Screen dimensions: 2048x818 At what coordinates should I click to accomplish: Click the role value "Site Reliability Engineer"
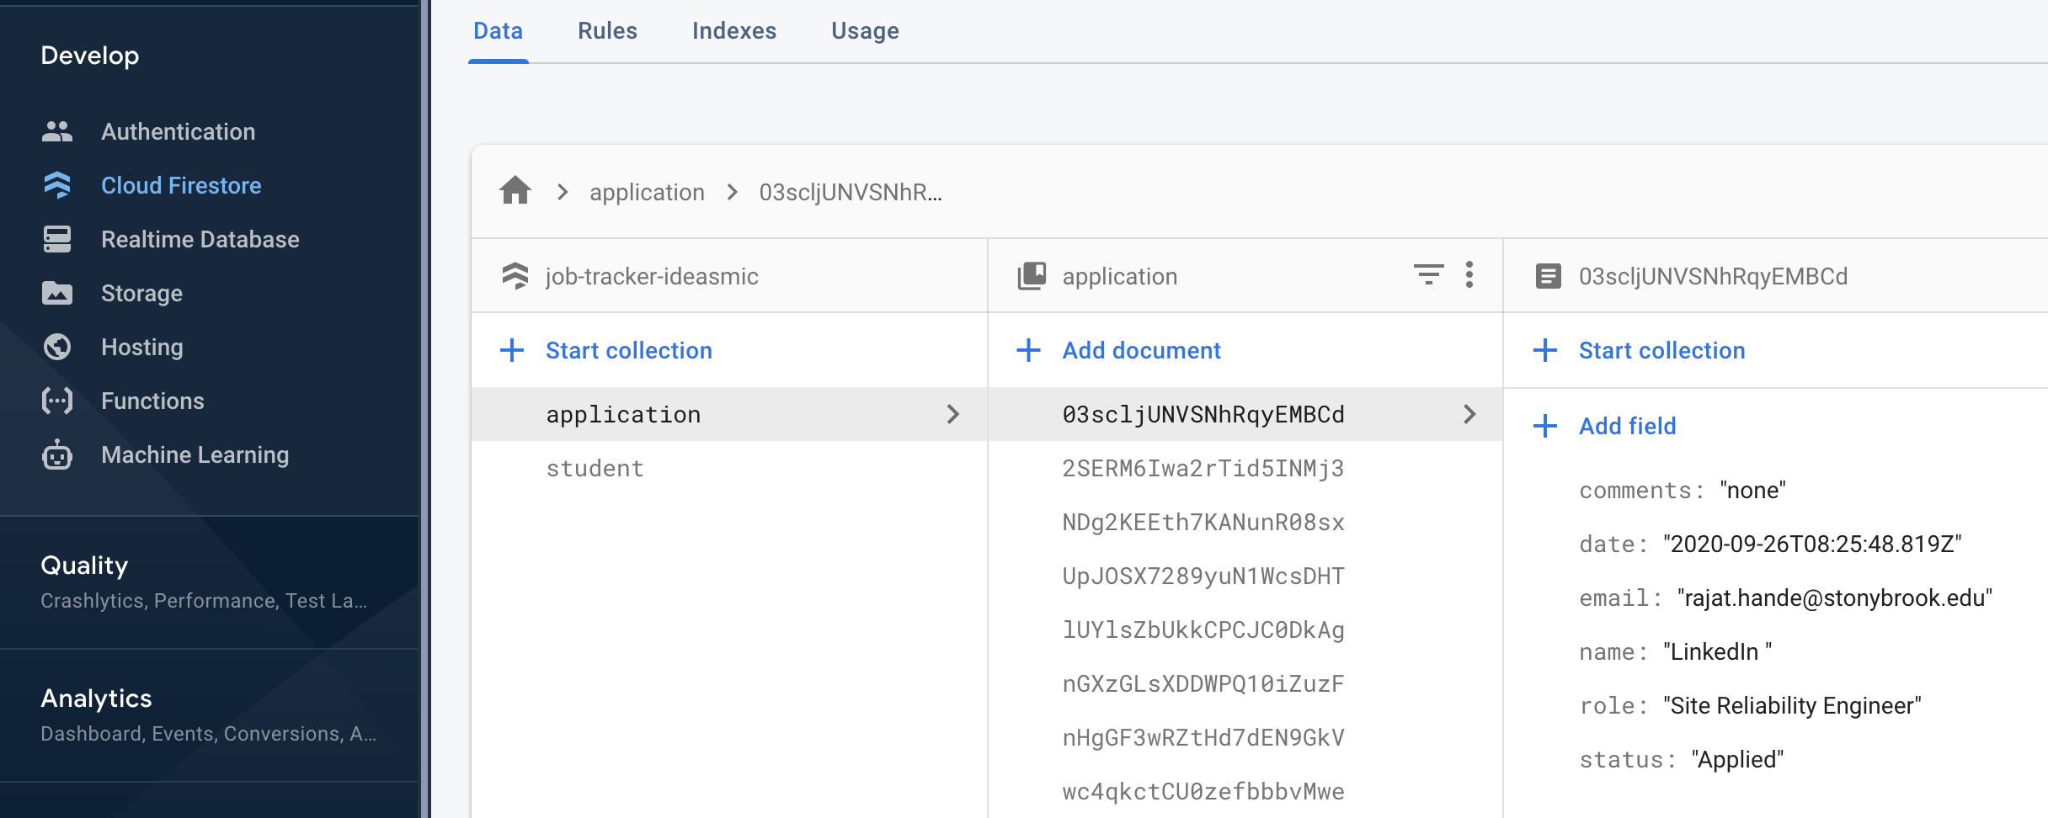1793,705
